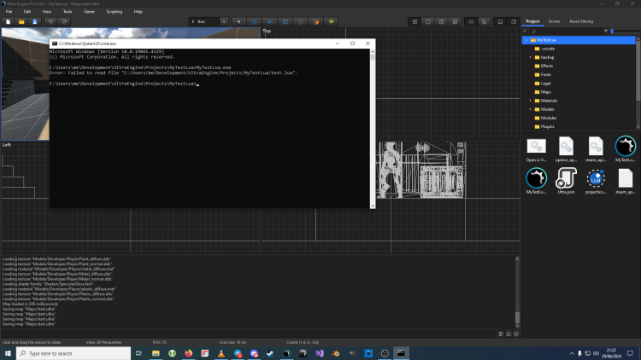Open the Tools menu

68,12
